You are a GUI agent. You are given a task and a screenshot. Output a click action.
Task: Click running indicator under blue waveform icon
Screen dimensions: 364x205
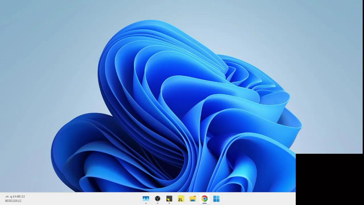[146, 203]
